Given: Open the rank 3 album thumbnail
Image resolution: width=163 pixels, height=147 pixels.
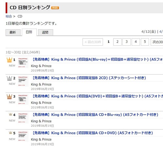Looking at the screenshot, I should click(x=23, y=99).
